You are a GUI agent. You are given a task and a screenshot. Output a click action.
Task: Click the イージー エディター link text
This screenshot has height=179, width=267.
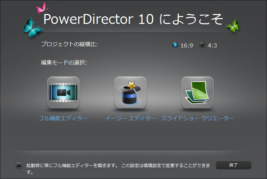[130, 118]
